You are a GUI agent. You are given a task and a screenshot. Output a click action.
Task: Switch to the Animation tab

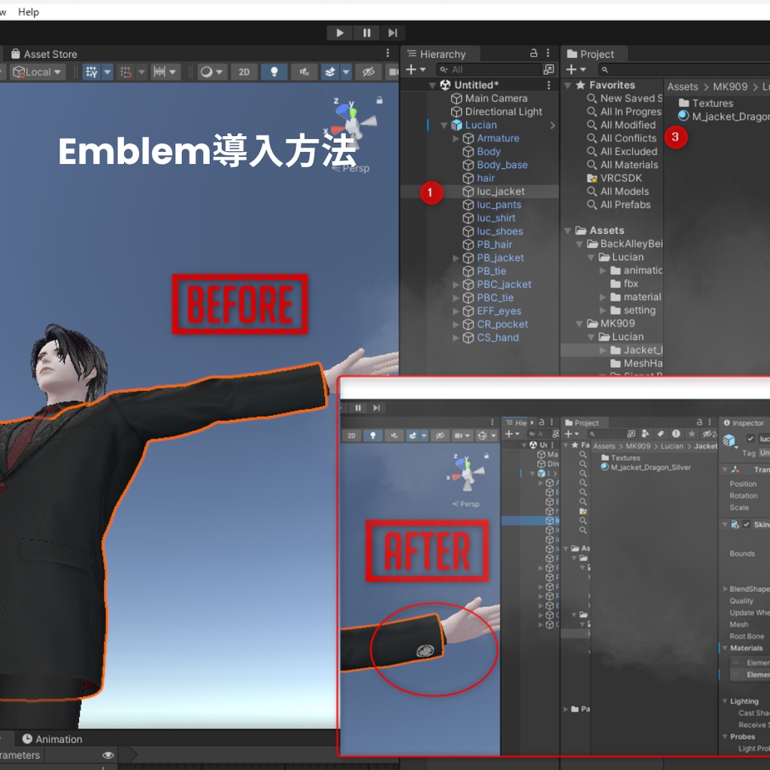click(x=52, y=738)
